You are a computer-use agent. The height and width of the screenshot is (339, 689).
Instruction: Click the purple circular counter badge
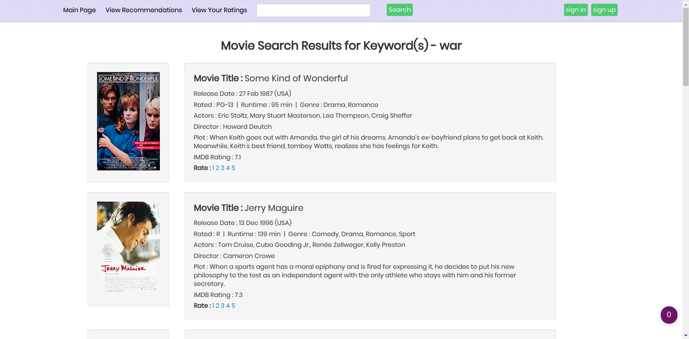click(x=669, y=315)
